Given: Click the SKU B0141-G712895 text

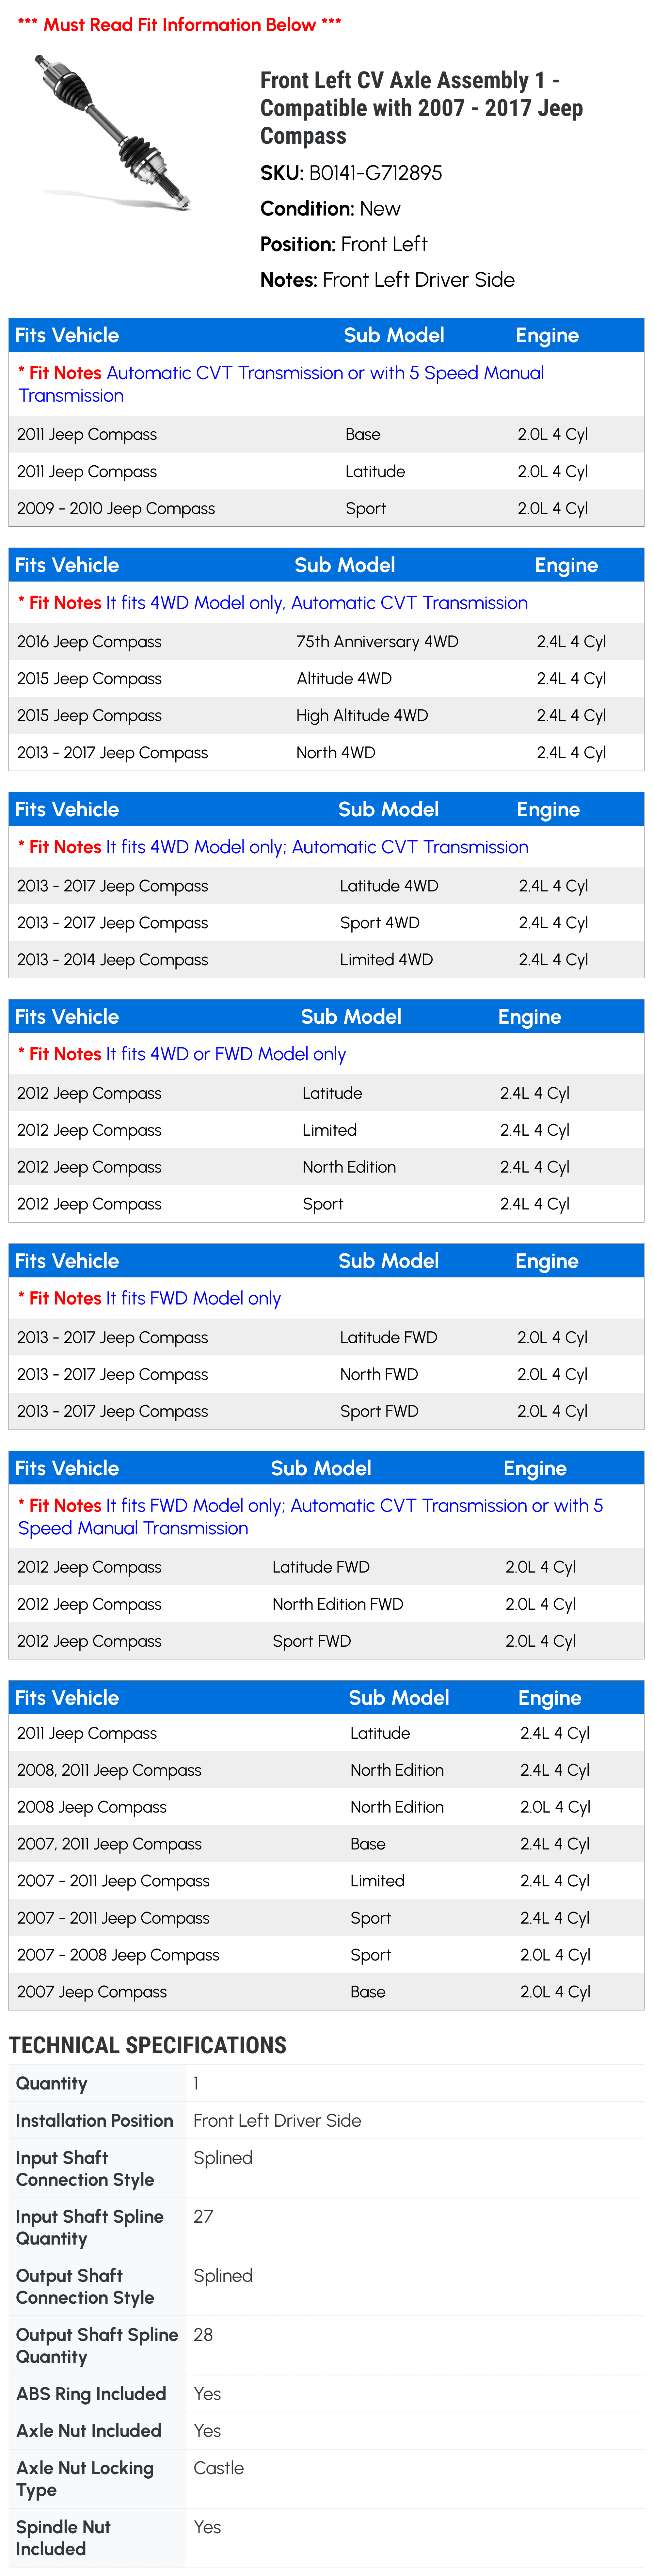Looking at the screenshot, I should point(351,173).
